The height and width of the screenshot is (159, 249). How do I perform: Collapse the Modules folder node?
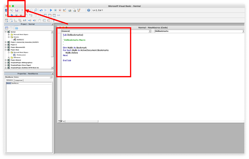[9, 37]
